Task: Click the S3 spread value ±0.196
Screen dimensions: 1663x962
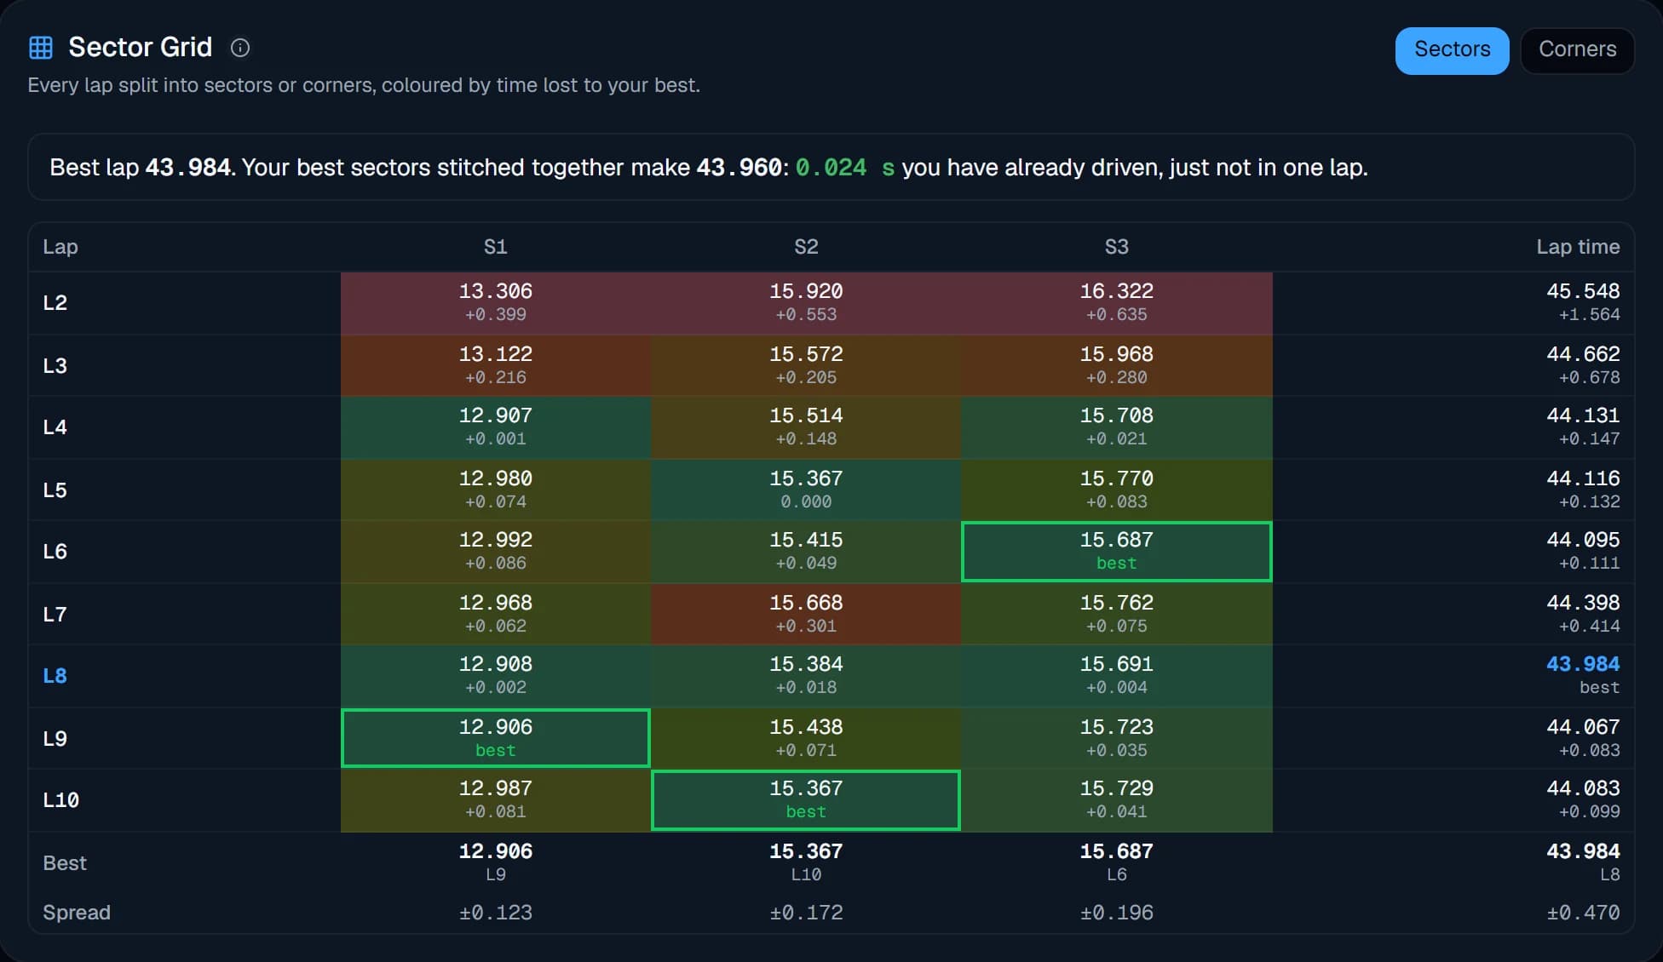Action: 1117,913
